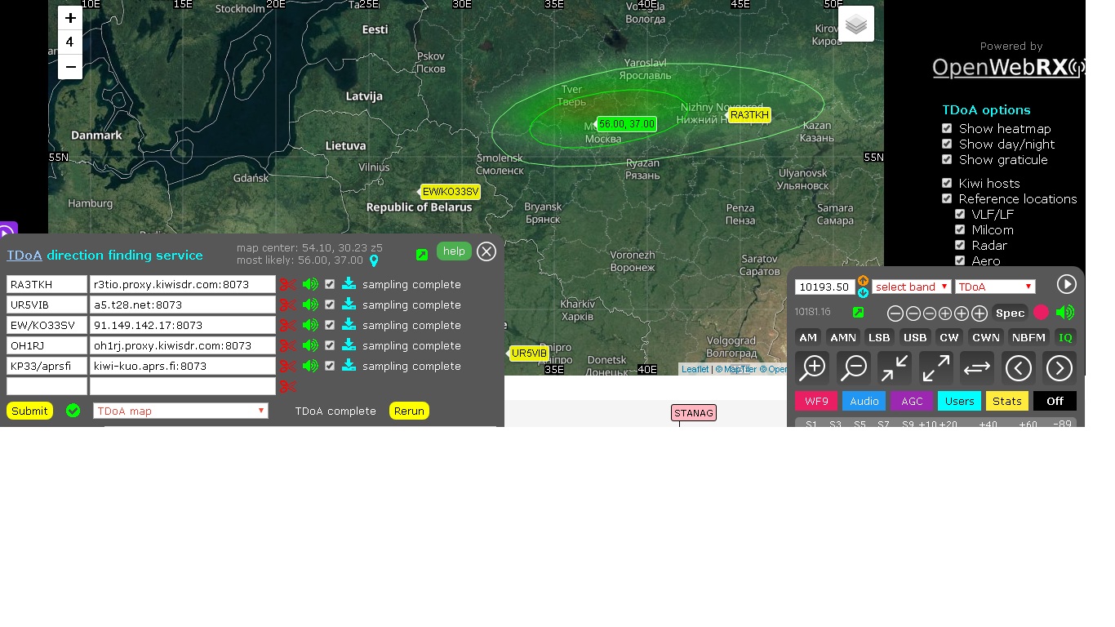Select NBFM demodulation mode

[x=1028, y=337]
